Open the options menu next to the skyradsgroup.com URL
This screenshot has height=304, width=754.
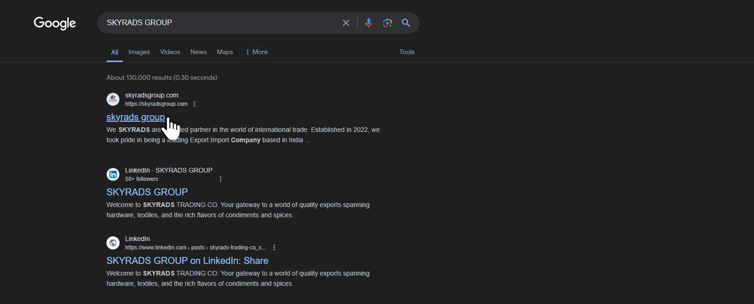[194, 104]
